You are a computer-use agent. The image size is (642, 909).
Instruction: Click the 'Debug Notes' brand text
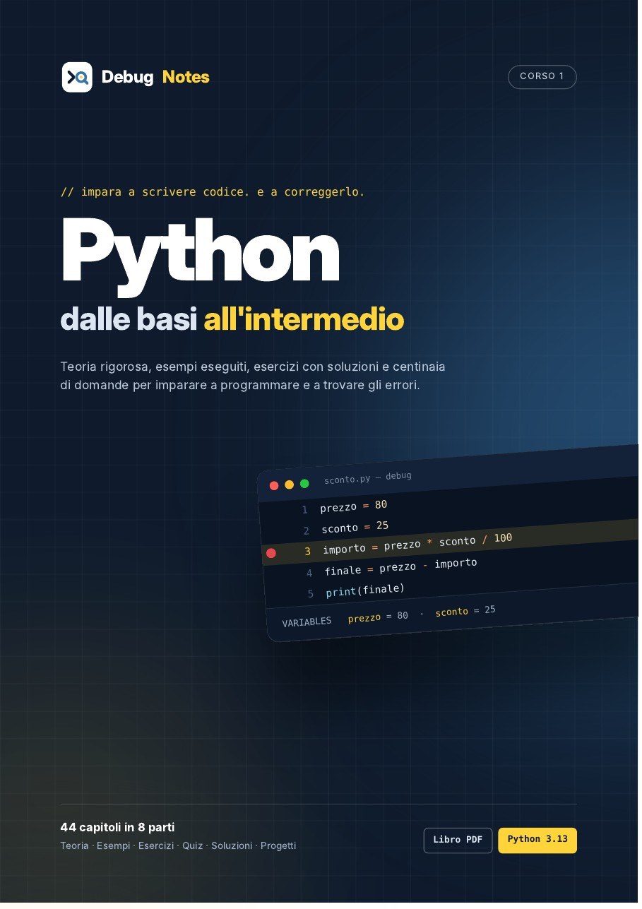pos(156,77)
